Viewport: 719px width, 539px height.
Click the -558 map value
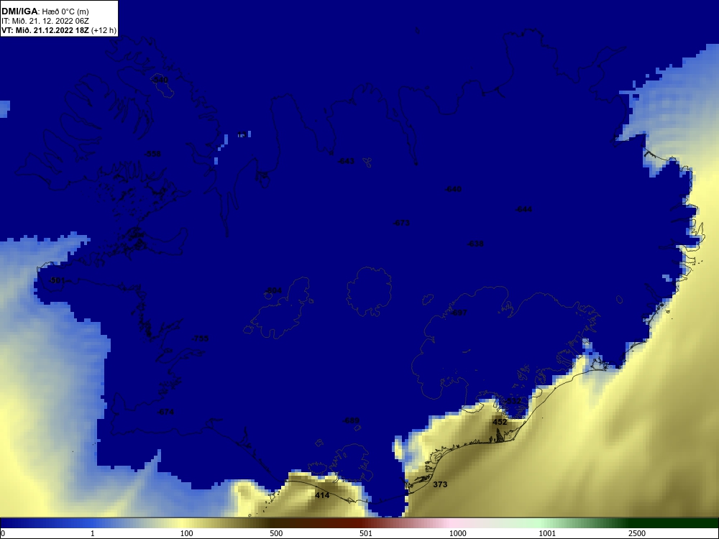(x=152, y=154)
